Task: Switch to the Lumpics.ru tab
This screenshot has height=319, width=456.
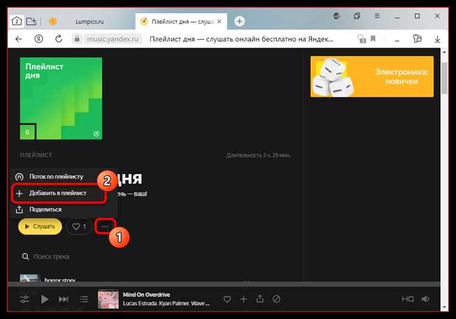Action: 89,21
